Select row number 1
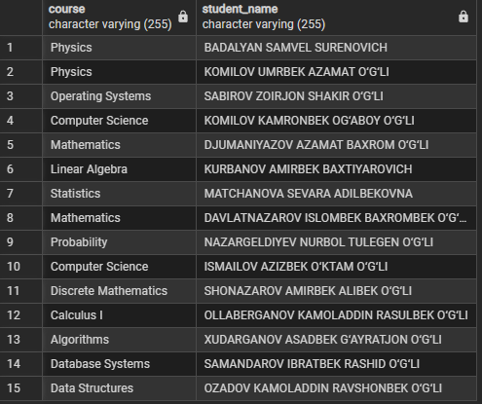 coord(20,48)
